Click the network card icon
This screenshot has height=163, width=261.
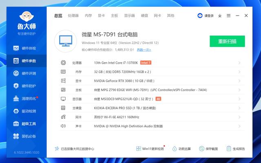(63, 117)
